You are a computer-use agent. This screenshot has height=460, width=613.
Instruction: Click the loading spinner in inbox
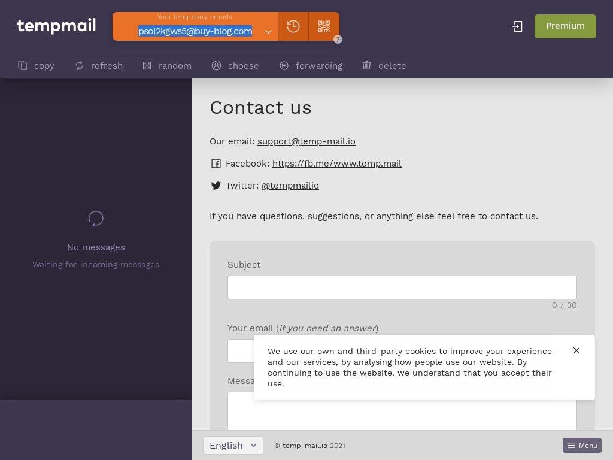(96, 218)
